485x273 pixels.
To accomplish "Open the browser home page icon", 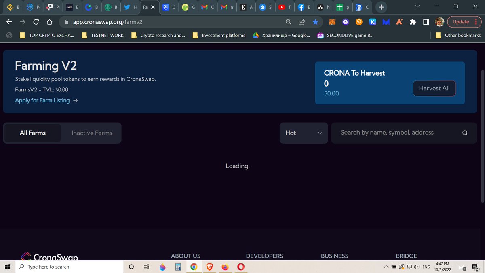I will tap(49, 22).
